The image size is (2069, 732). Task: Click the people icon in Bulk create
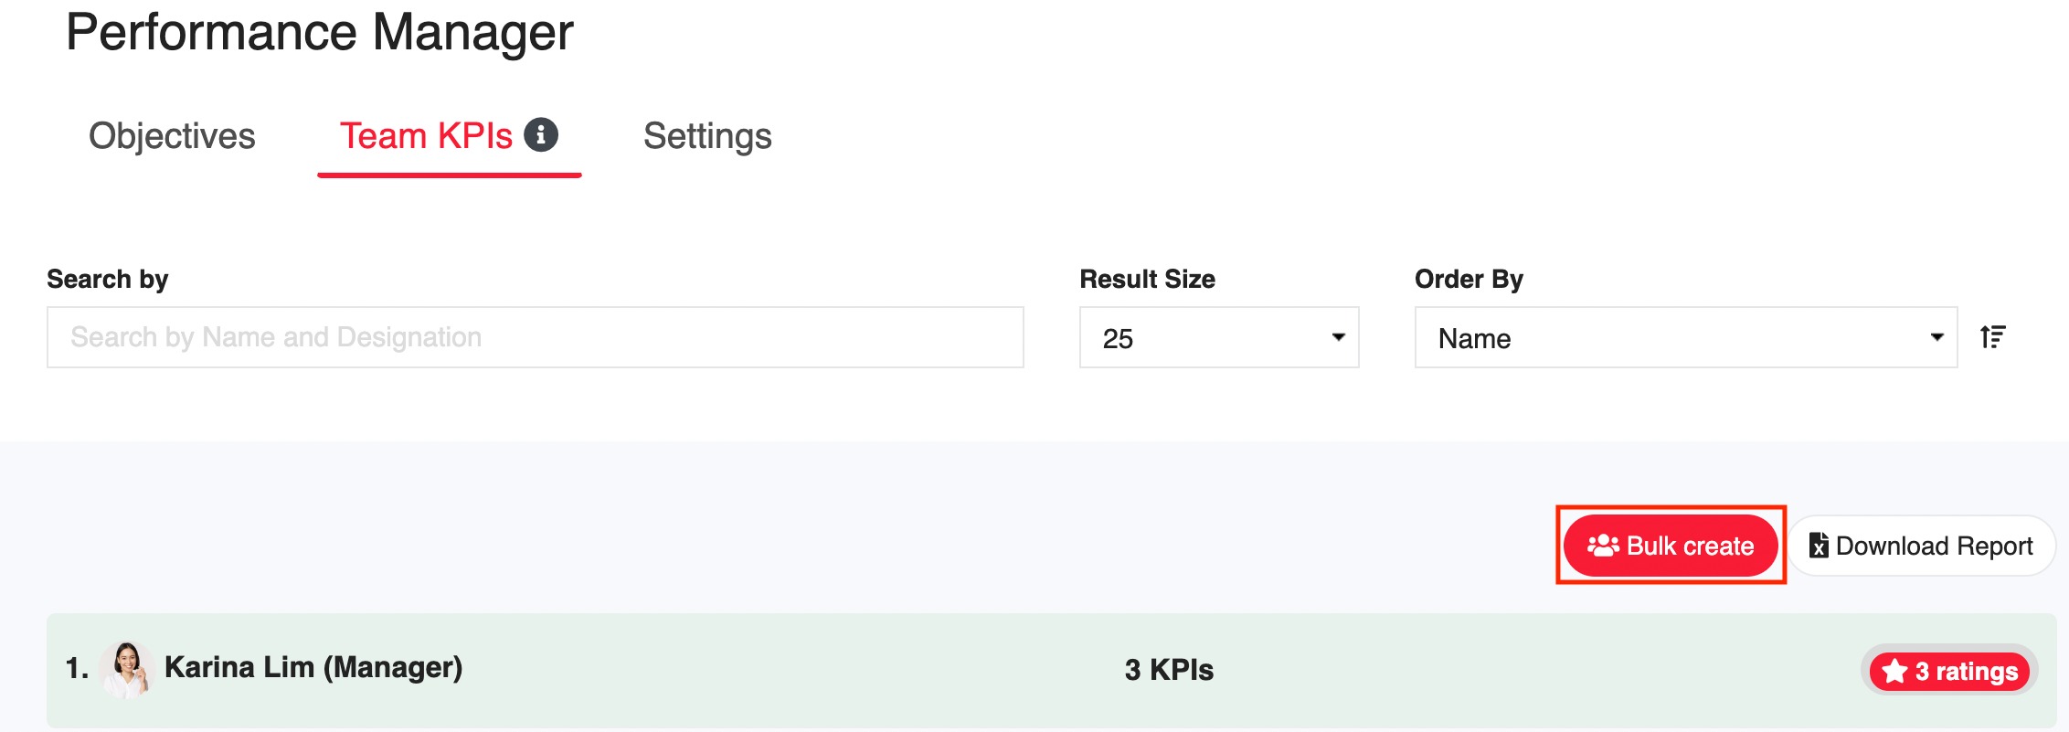coord(1603,546)
